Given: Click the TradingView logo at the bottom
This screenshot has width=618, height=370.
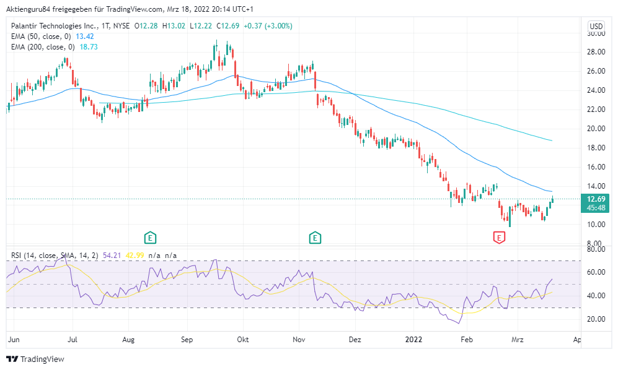Looking at the screenshot, I should point(35,359).
